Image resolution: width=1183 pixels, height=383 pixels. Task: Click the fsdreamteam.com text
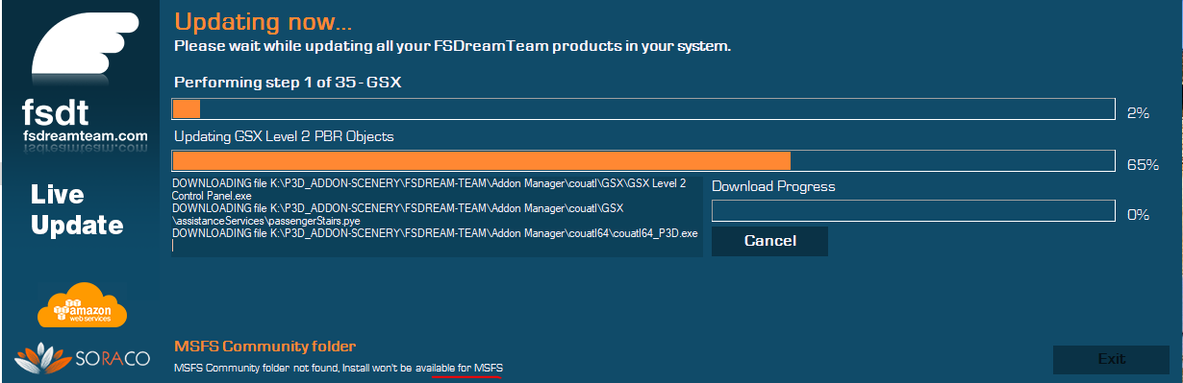point(86,137)
